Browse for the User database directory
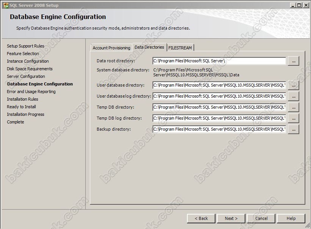311x229 pixels. coord(294,85)
